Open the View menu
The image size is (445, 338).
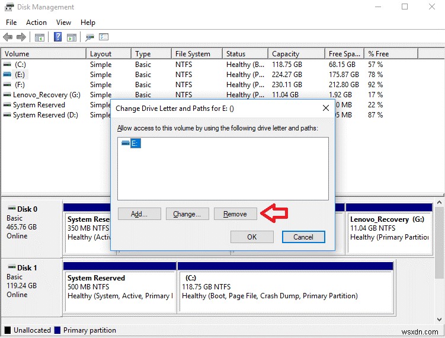[x=63, y=23]
